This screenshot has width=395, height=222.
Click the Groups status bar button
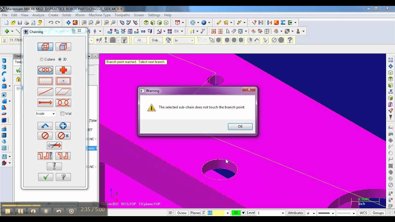click(378, 213)
